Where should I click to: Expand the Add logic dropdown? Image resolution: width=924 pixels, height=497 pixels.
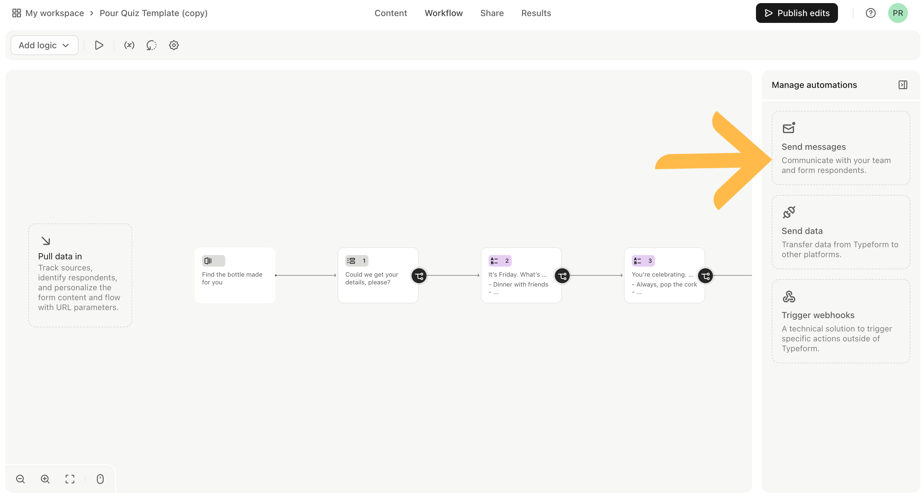coord(45,45)
